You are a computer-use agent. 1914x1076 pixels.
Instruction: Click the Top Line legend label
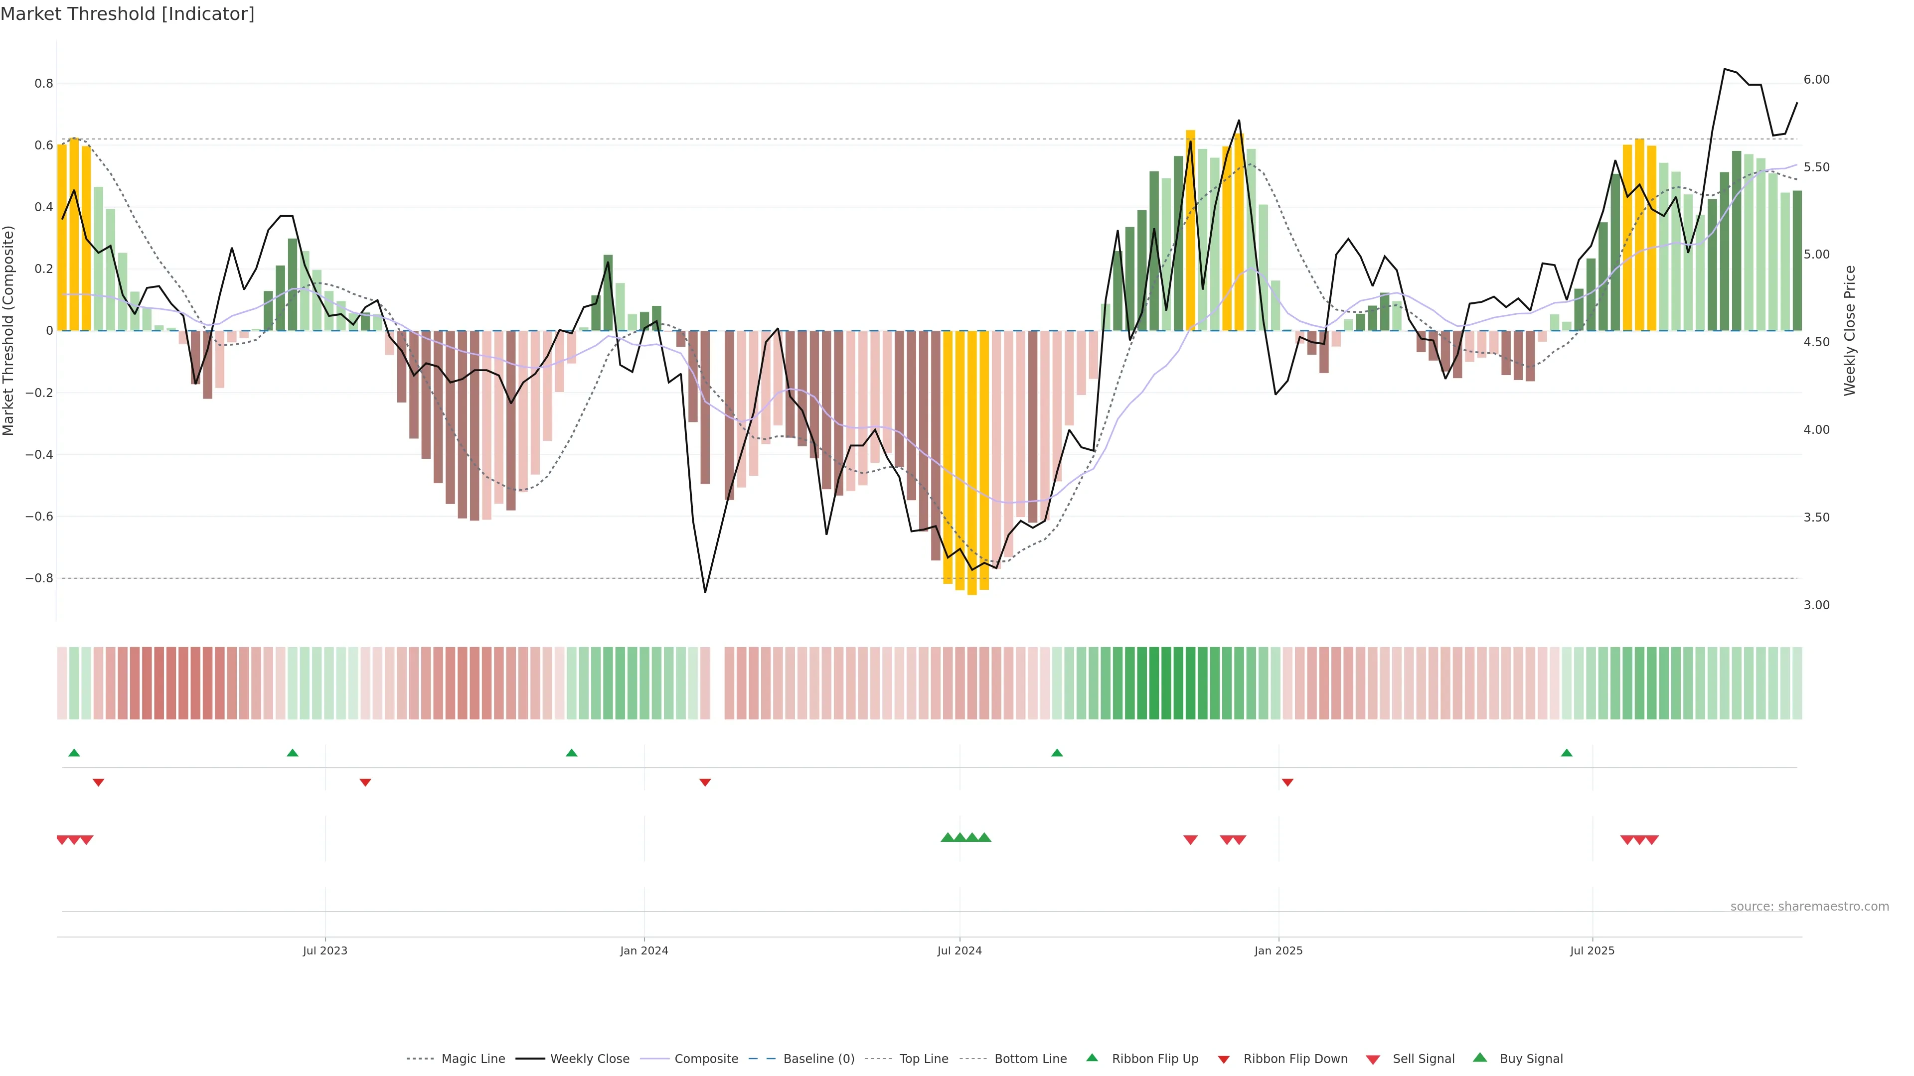[x=924, y=1059]
